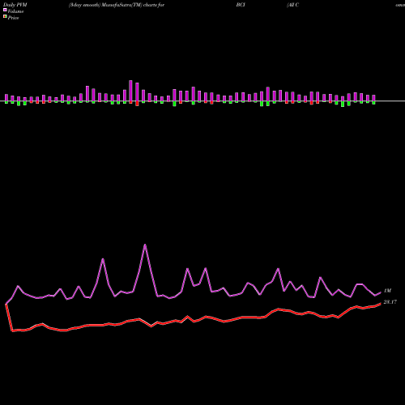Click the '1M' volume line end label
The image size is (405, 405).
[x=387, y=291]
